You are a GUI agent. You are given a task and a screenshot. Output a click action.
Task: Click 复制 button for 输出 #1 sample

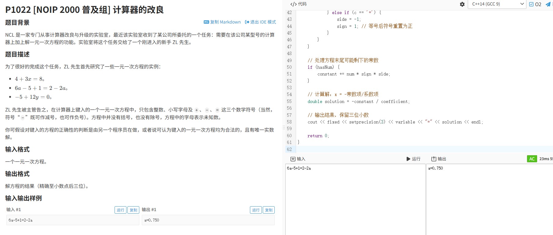click(269, 210)
